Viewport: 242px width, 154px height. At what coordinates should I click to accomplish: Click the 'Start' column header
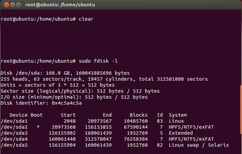68,115
